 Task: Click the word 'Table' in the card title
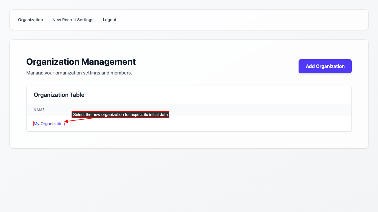pos(77,95)
